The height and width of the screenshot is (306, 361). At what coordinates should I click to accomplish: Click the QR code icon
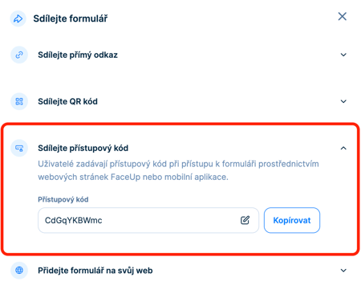pyautogui.click(x=19, y=101)
